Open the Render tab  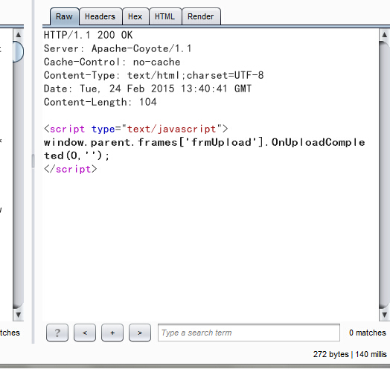pos(201,16)
